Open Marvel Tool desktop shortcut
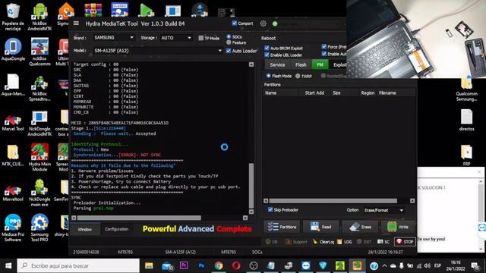 click(x=13, y=122)
